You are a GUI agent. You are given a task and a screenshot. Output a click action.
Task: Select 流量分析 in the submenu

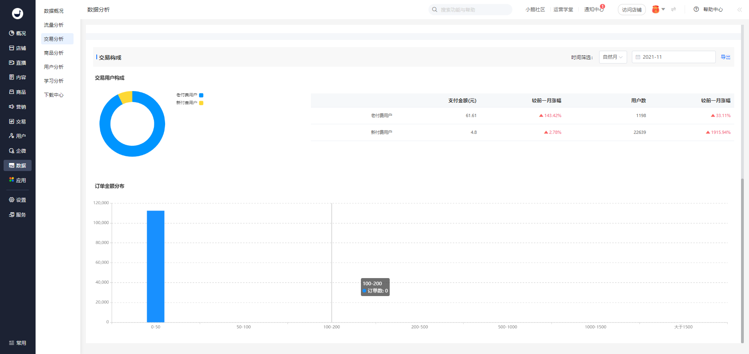click(x=54, y=25)
